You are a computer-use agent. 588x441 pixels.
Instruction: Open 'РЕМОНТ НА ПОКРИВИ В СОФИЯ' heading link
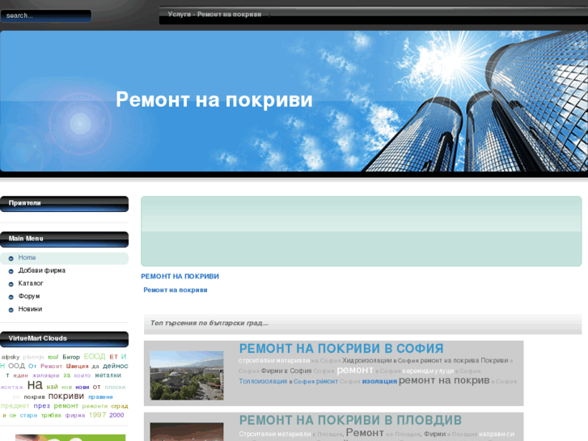[x=341, y=348]
